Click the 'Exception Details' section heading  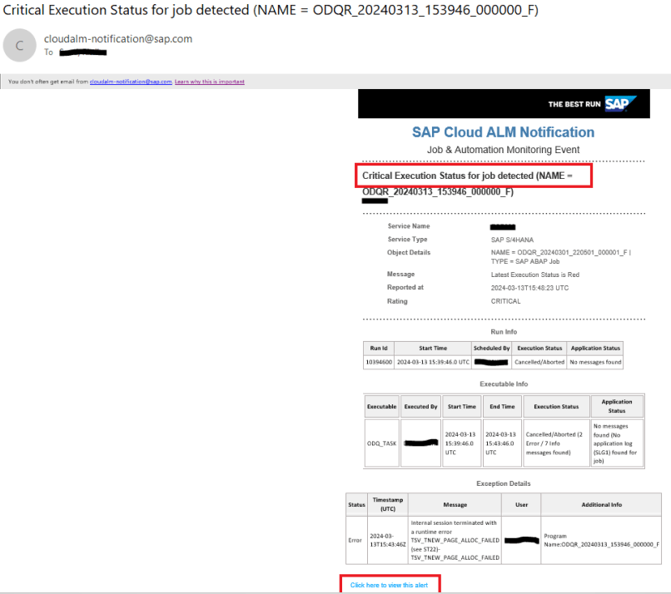(503, 483)
